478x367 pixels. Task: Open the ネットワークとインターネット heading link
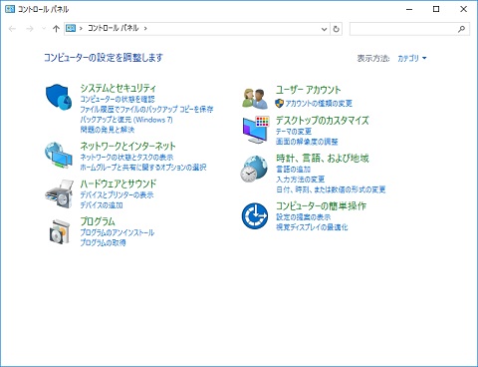[127, 146]
